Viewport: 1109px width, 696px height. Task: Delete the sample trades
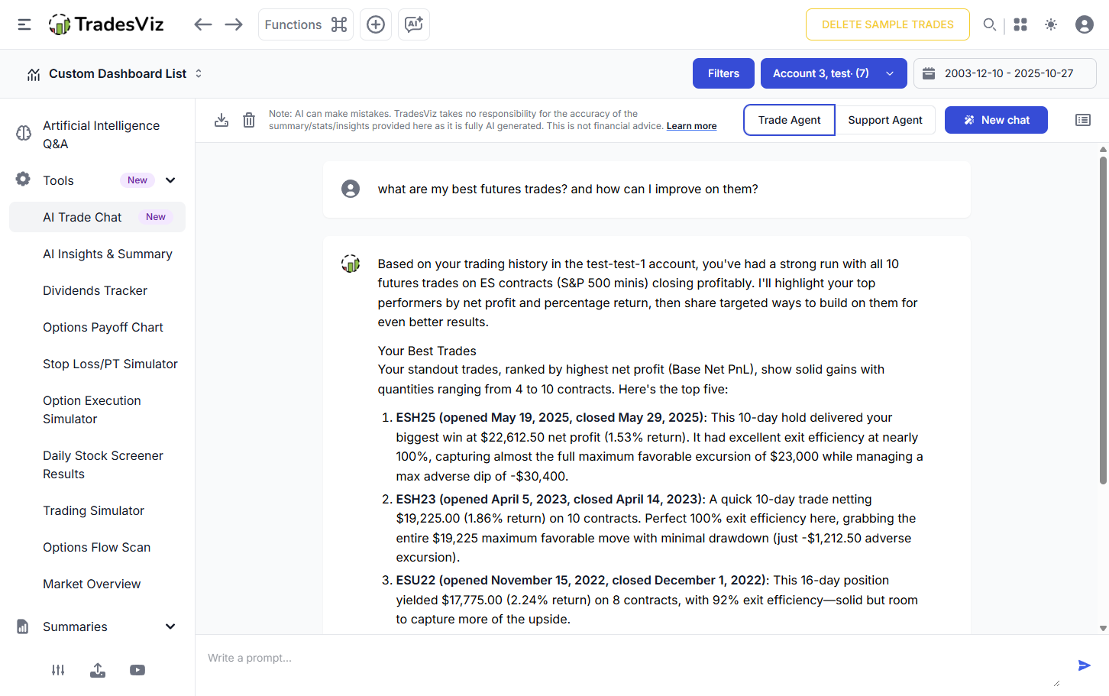click(x=888, y=24)
